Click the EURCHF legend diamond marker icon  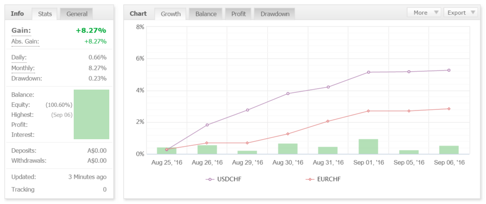310,179
